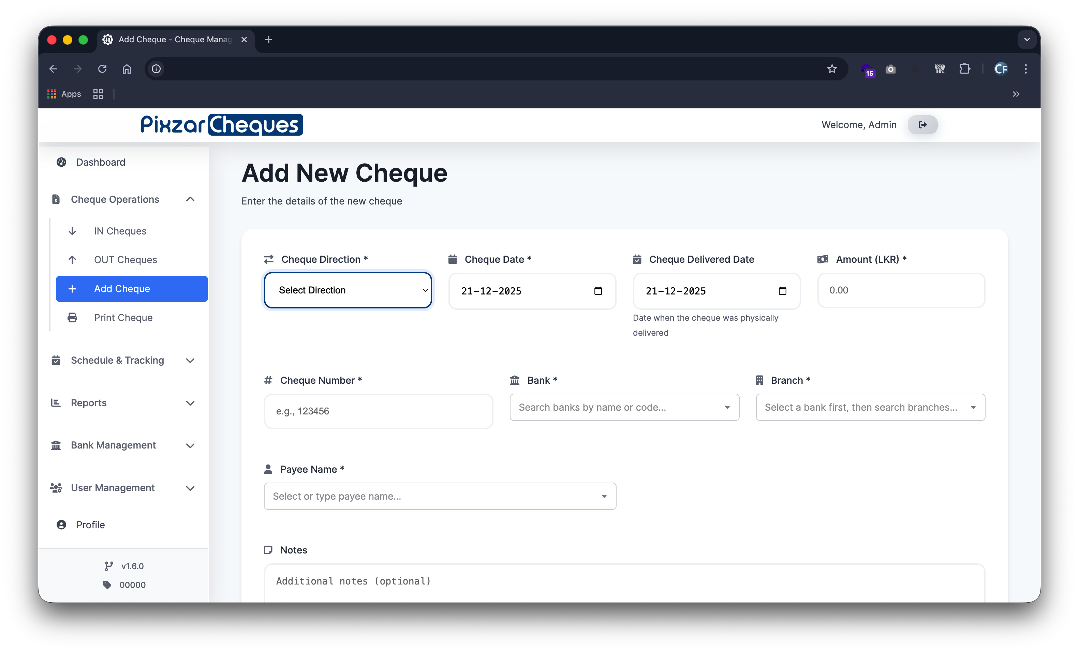Open the Dashboard link

coord(100,162)
